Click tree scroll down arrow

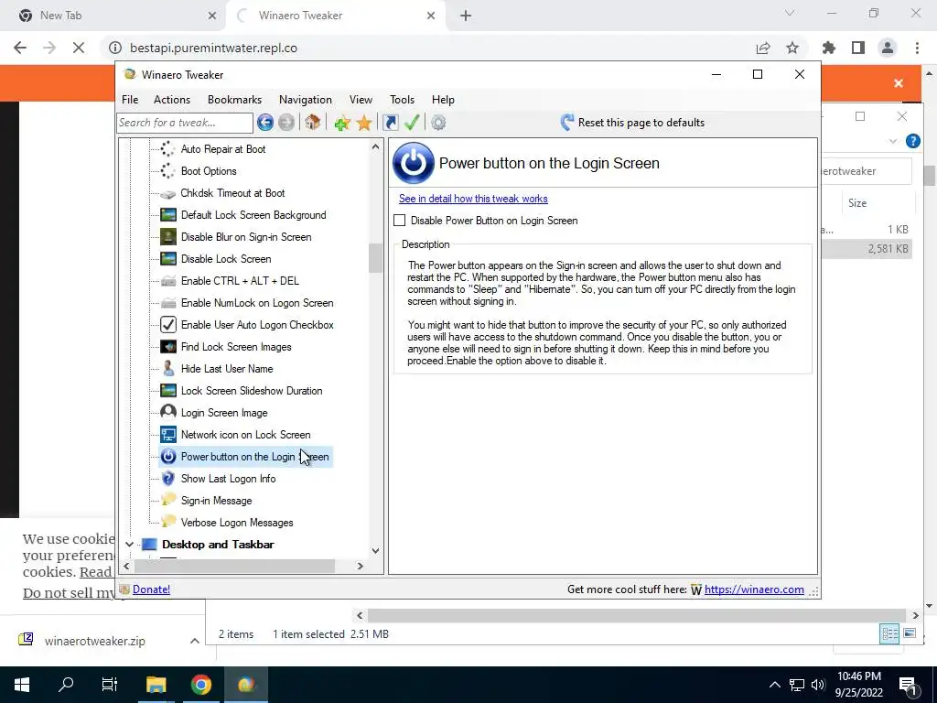coord(375,551)
